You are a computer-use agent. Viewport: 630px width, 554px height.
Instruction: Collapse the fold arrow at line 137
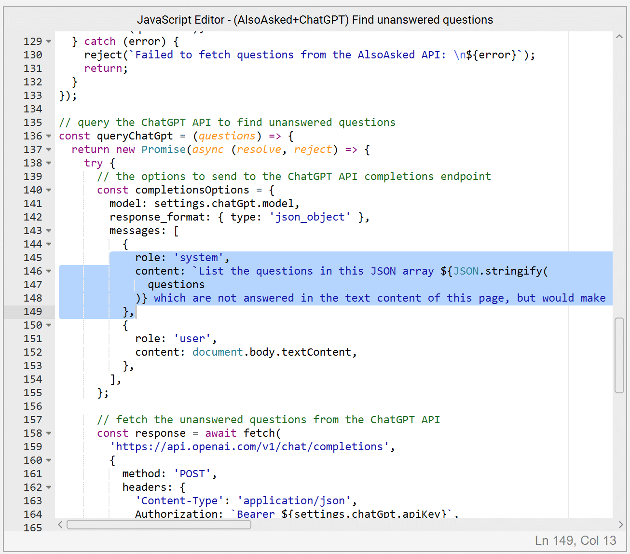click(49, 150)
